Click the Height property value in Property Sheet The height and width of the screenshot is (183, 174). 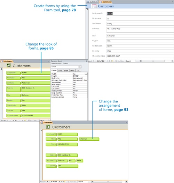coord(80,76)
